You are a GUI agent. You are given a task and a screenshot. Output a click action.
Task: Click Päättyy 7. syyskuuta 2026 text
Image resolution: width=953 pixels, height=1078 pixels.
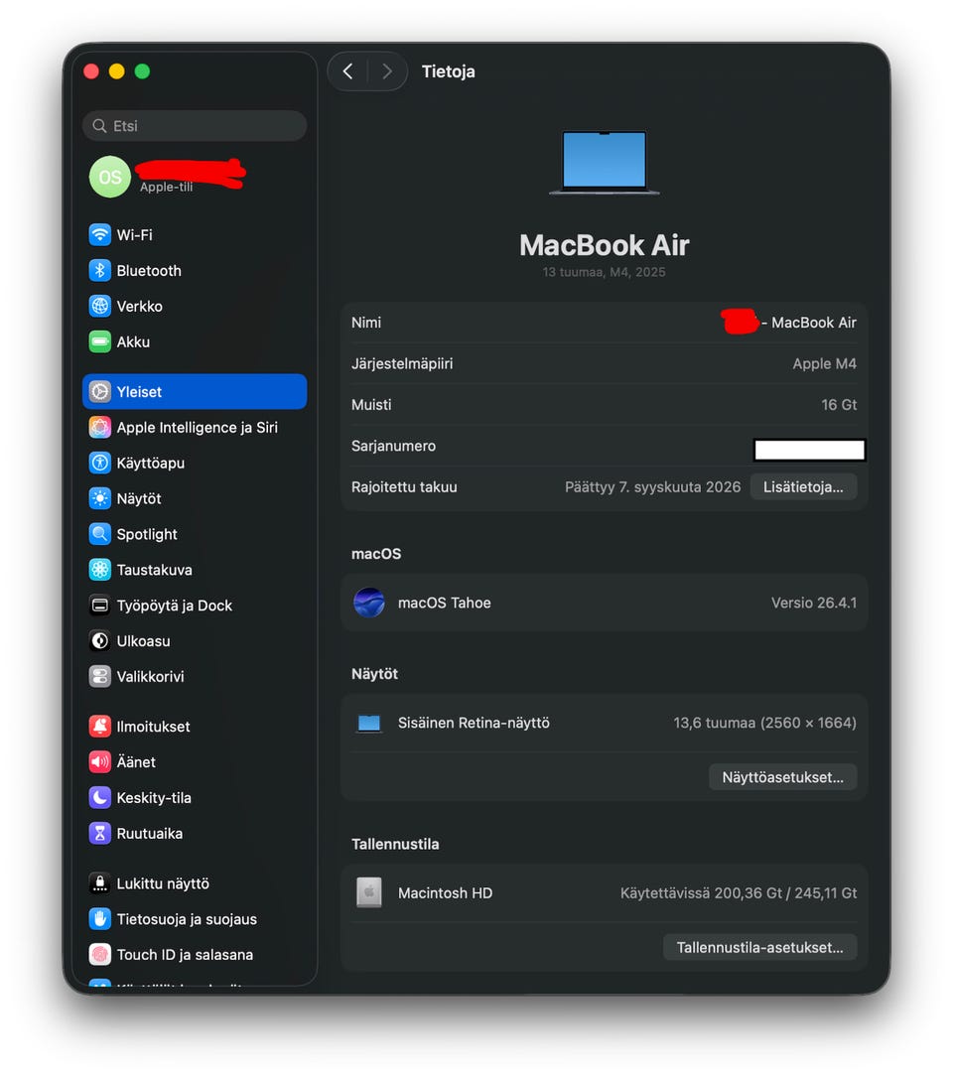(x=652, y=487)
